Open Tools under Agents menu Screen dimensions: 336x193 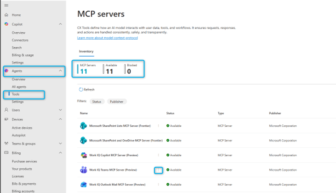pos(16,94)
